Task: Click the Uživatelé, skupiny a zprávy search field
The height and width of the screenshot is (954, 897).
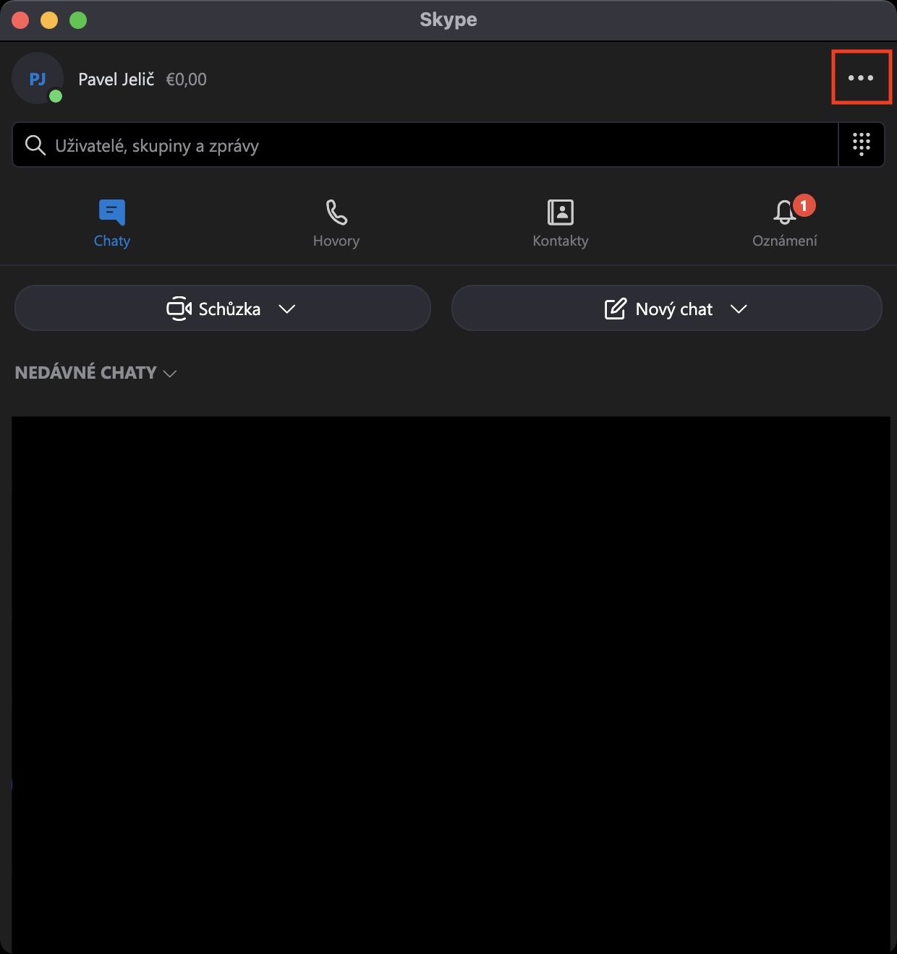Action: pos(425,145)
